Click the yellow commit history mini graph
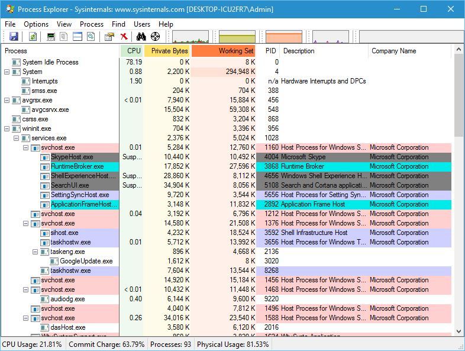 click(237, 37)
